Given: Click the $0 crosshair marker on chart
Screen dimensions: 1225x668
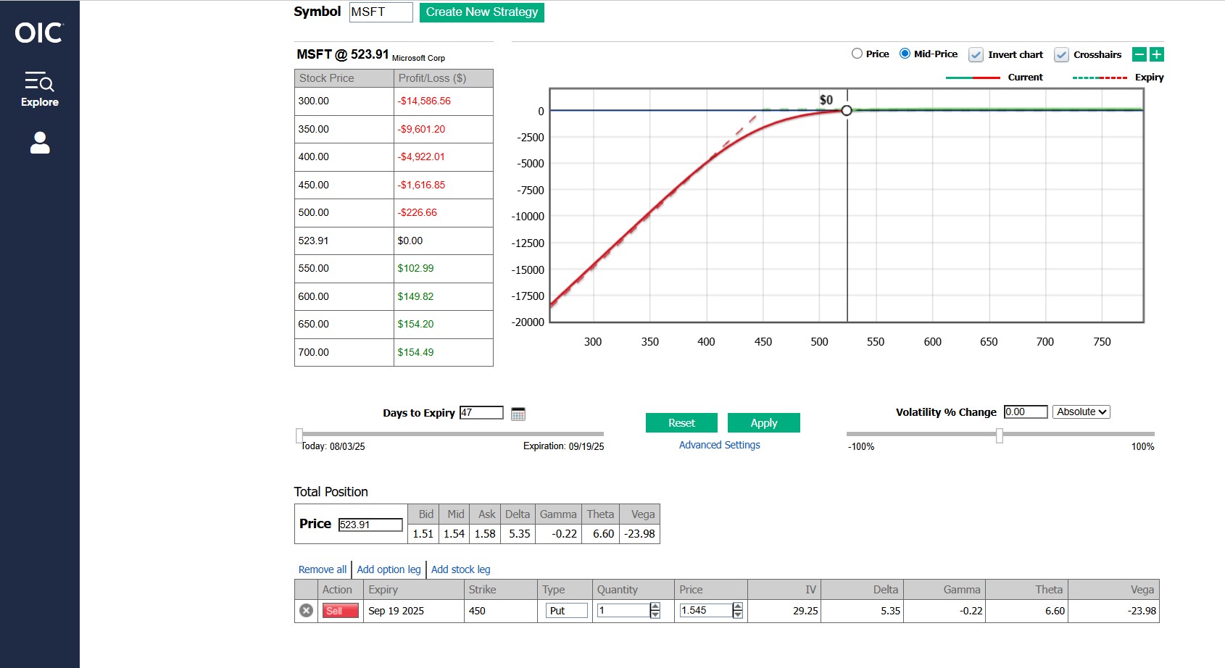Looking at the screenshot, I should point(846,110).
